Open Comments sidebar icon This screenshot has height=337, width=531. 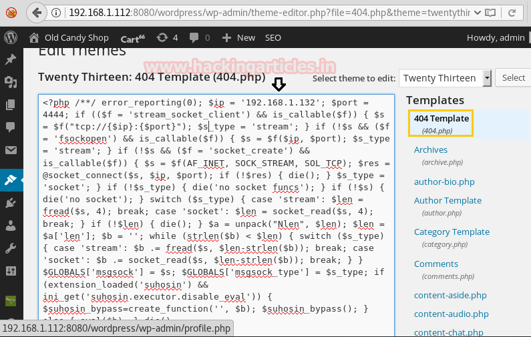click(11, 127)
